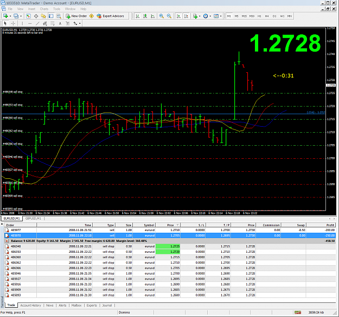
Task: Enable the Expert Advisors button
Action: pyautogui.click(x=111, y=16)
